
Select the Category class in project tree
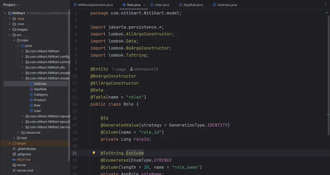coord(41,95)
